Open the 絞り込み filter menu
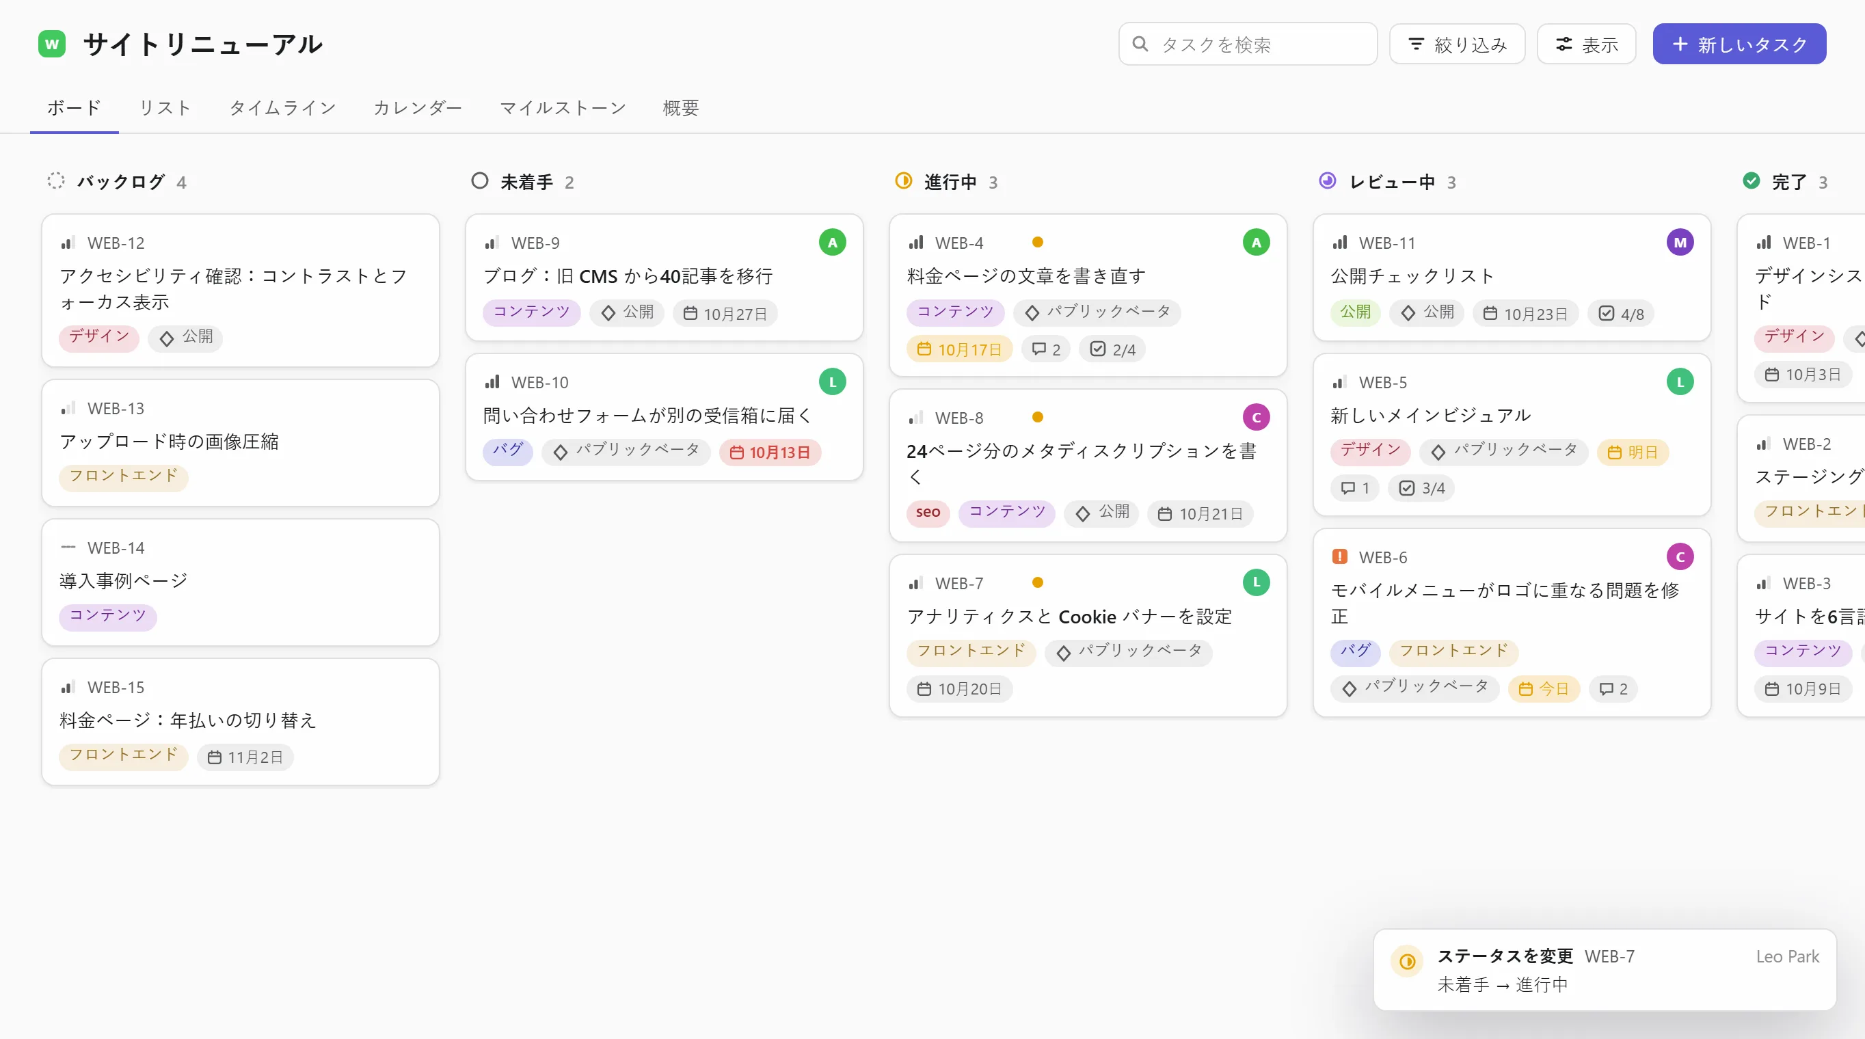Screen dimensions: 1865x1039 pyautogui.click(x=1457, y=44)
